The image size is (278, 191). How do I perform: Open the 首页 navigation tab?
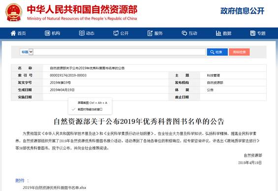coord(22,33)
